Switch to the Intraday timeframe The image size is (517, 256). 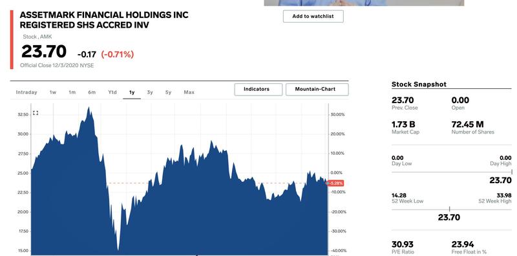coord(26,92)
